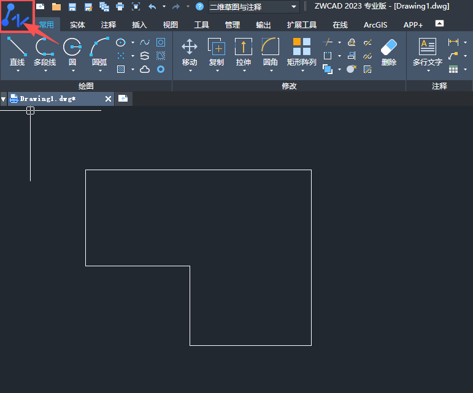473x393 pixels.
Task: Click the Save floppy disk icon
Action: (x=72, y=7)
